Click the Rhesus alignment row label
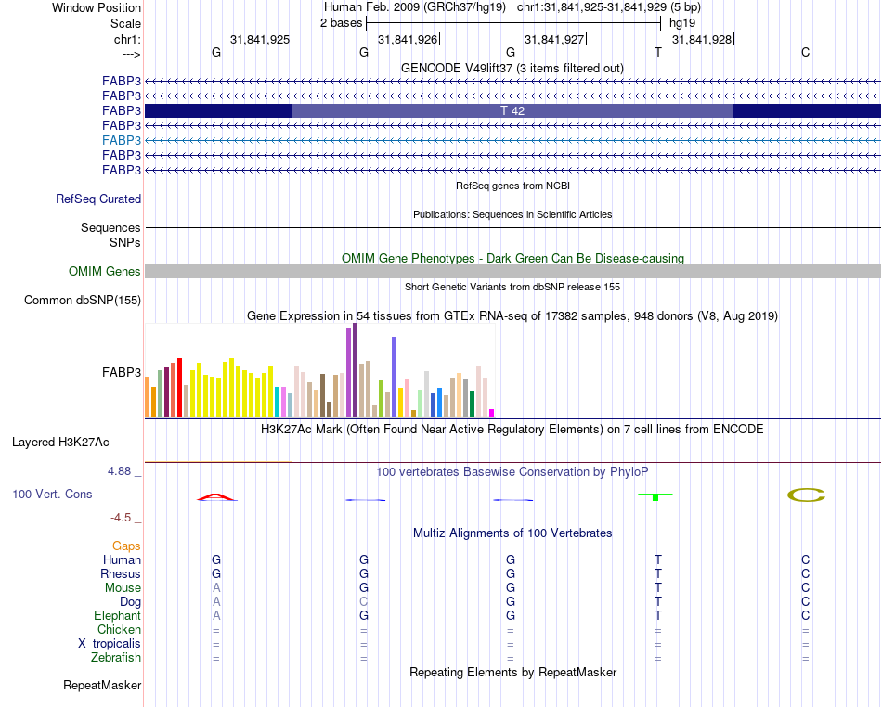Image resolution: width=882 pixels, height=707 pixels. click(121, 573)
